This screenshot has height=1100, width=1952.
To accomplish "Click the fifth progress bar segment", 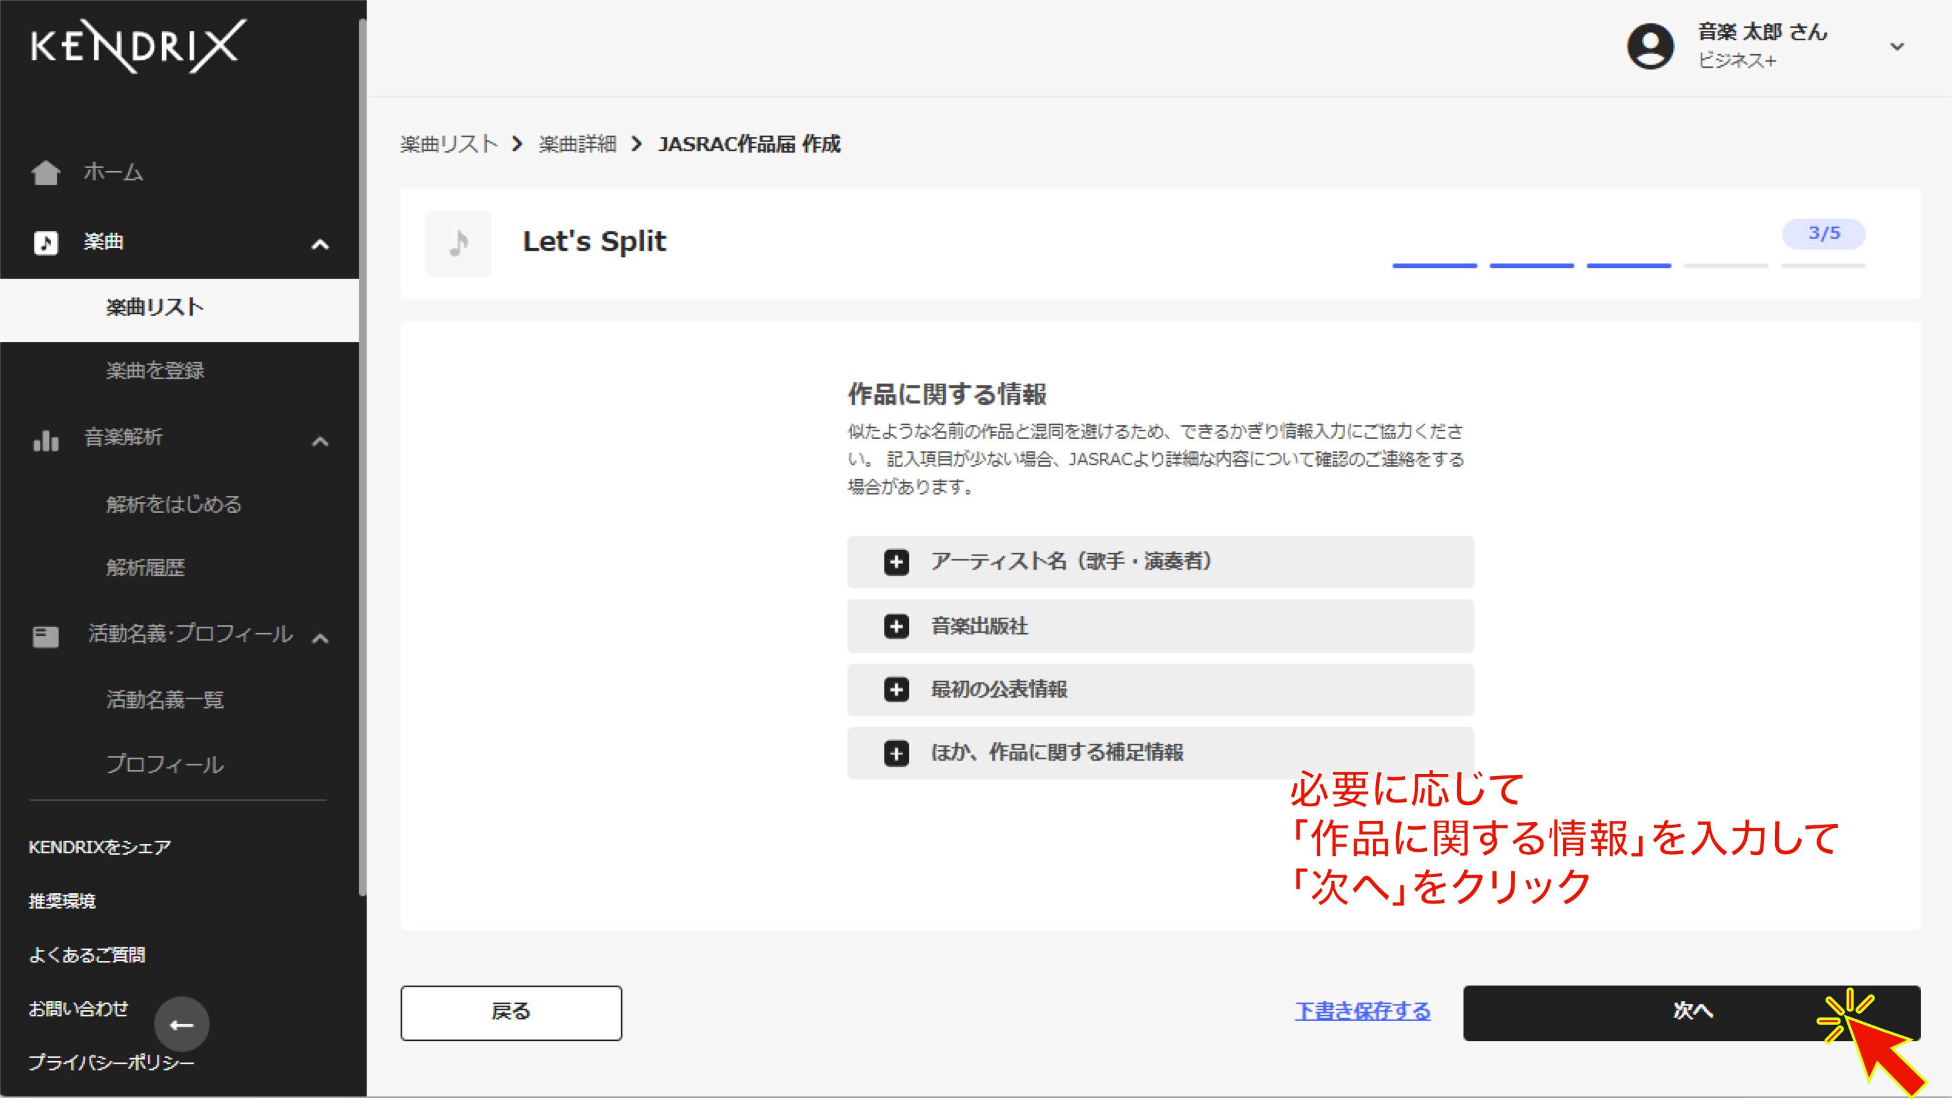I will tap(1823, 266).
